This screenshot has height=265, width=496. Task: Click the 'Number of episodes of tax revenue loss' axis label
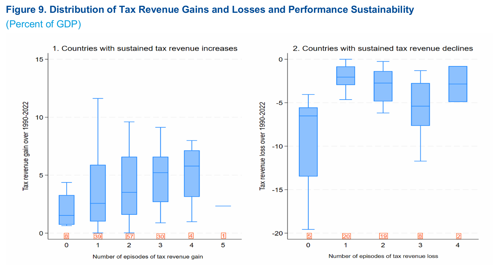click(x=383, y=256)
